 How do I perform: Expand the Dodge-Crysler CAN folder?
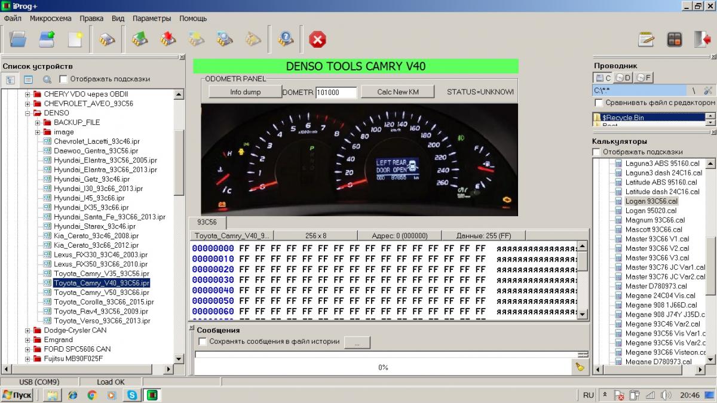[27, 330]
